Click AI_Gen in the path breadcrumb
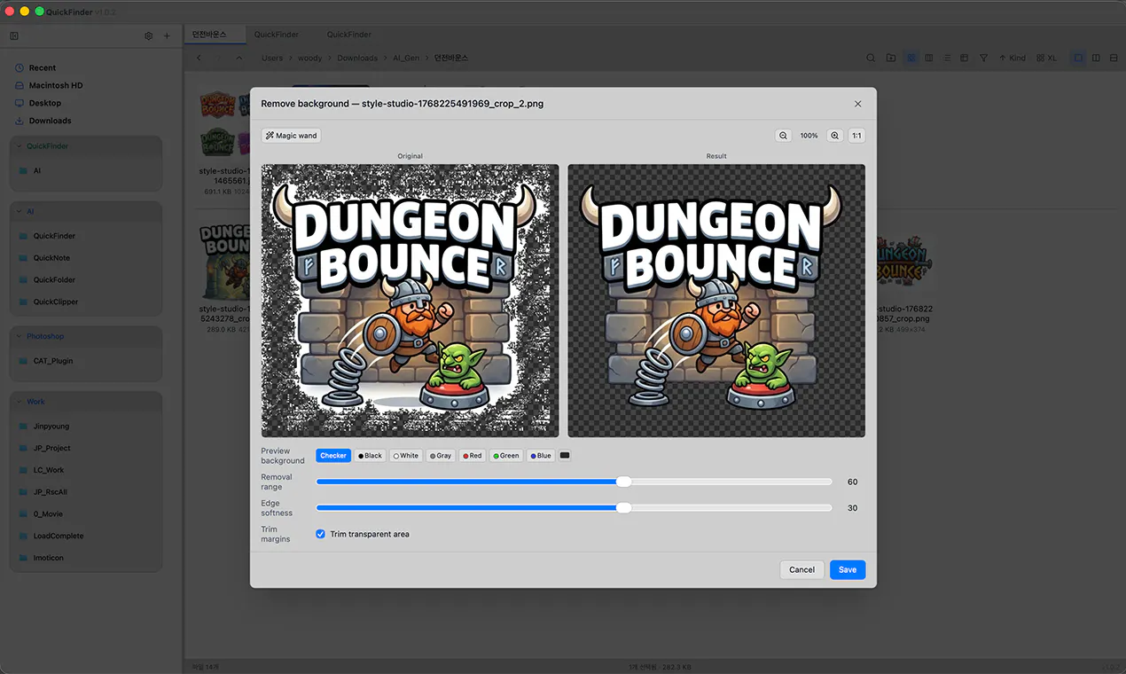The image size is (1126, 674). pyautogui.click(x=406, y=59)
